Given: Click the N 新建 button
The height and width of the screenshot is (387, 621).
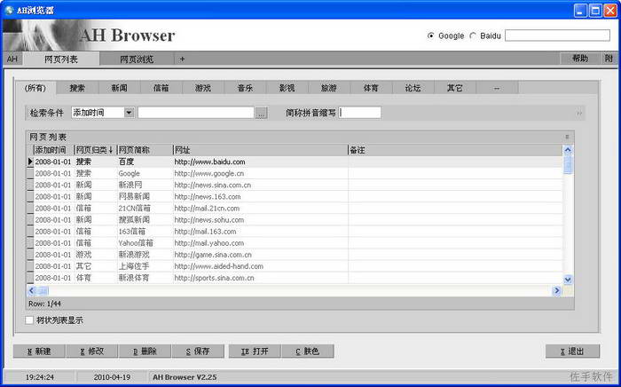Looking at the screenshot, I should (39, 351).
